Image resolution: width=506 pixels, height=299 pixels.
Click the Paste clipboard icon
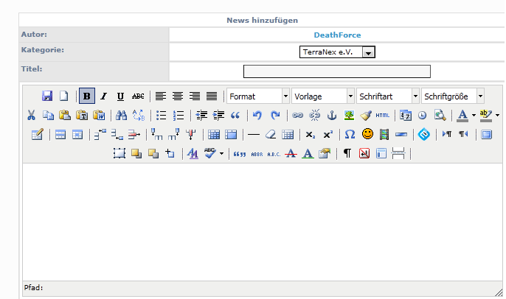click(x=65, y=115)
